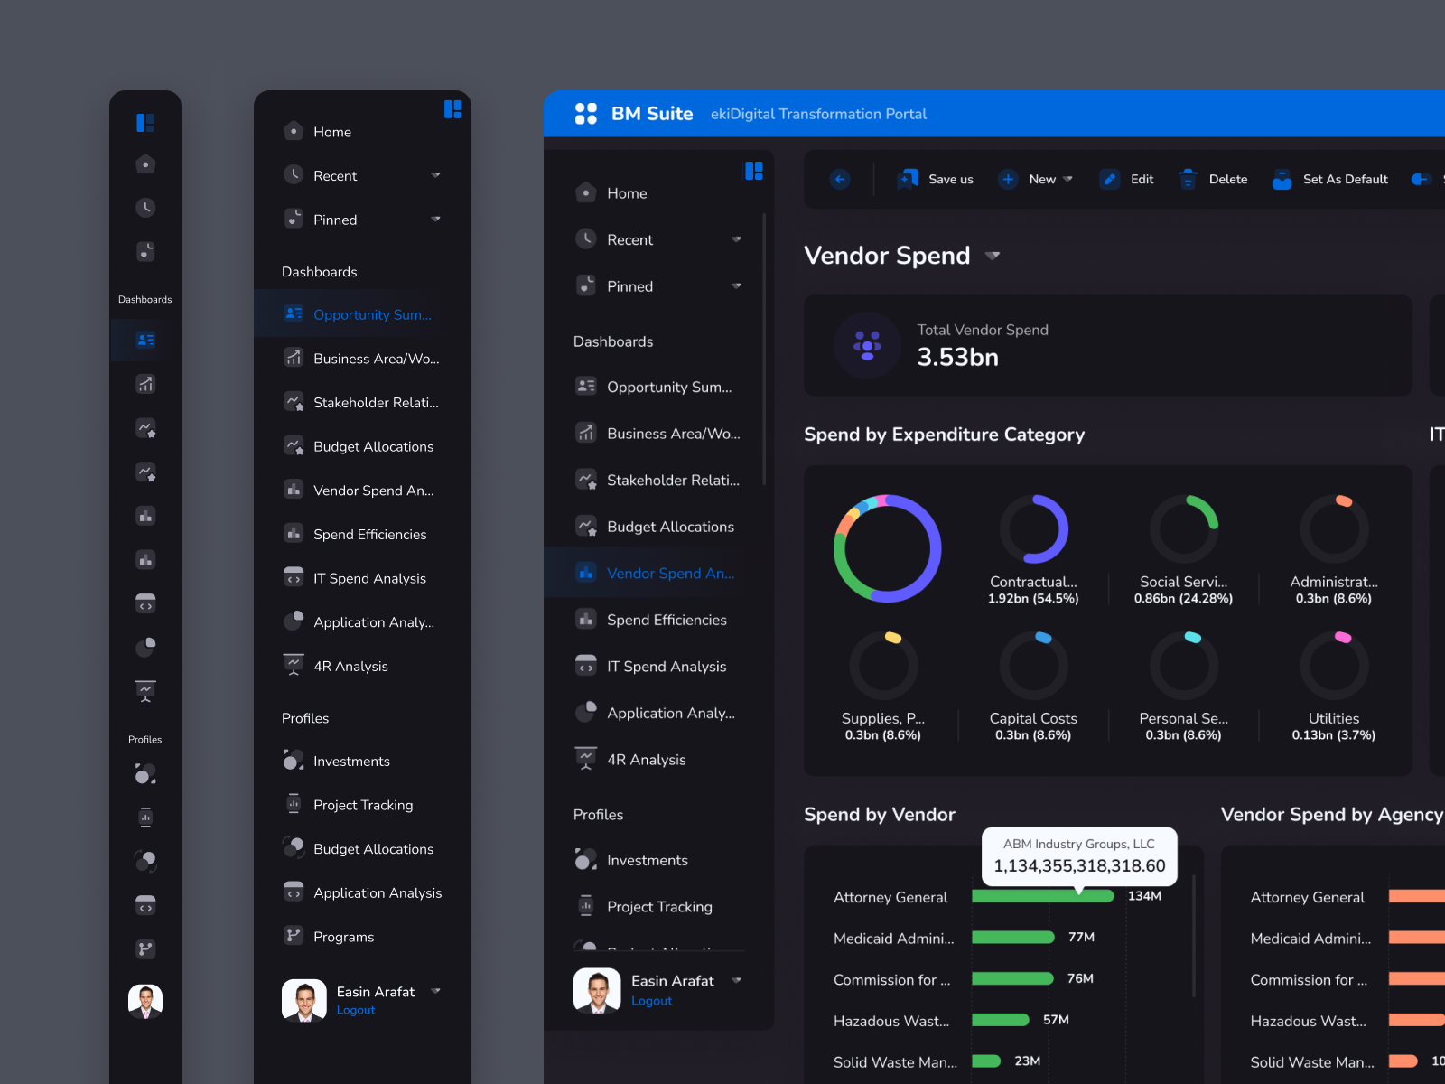The width and height of the screenshot is (1445, 1084).
Task: Open the Vendor Spend title dropdown
Action: (x=992, y=257)
